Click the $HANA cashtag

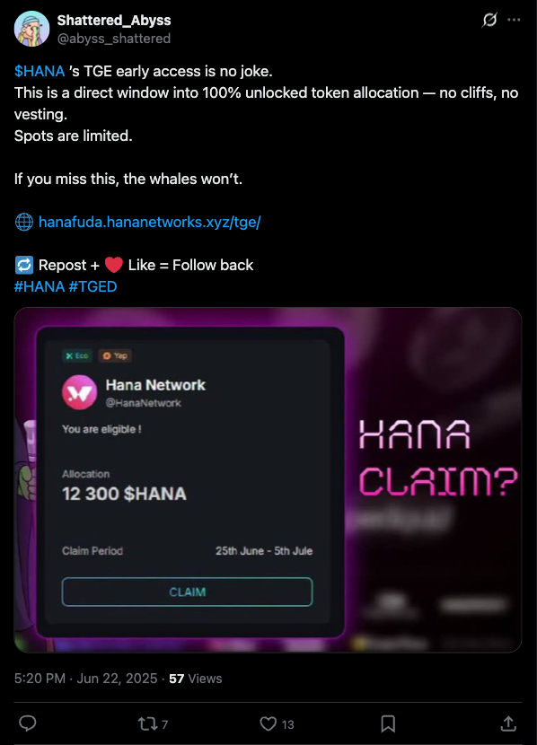click(40, 71)
